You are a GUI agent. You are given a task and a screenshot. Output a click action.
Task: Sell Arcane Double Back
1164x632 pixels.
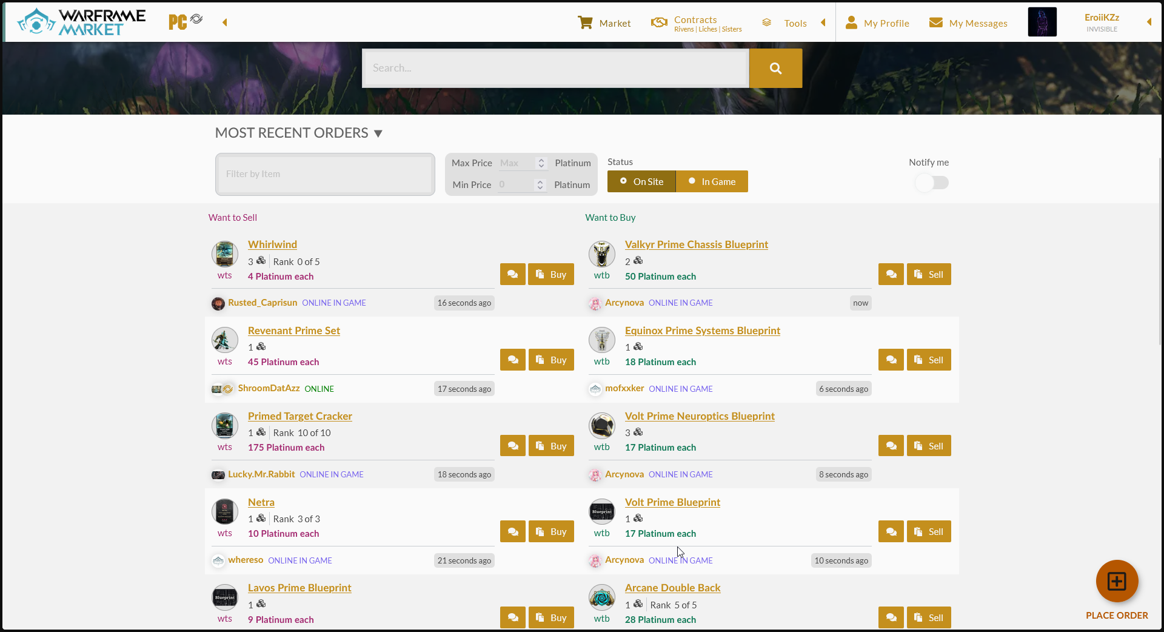coord(929,617)
